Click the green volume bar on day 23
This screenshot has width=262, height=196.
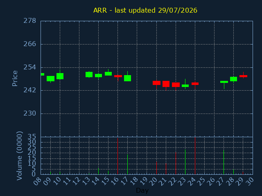point(185,162)
